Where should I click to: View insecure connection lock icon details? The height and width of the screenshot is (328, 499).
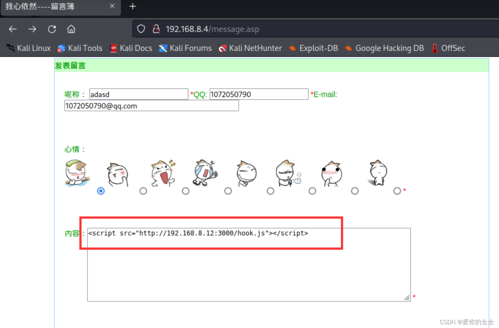156,29
